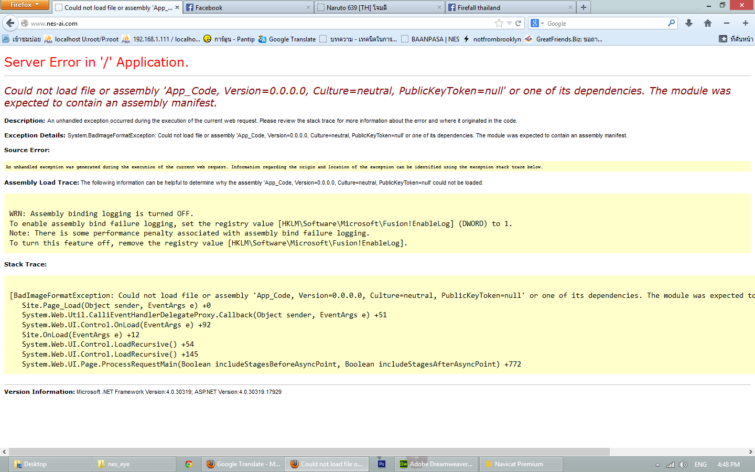Open the URL history dropdown arrow
The image size is (755, 472).
(x=509, y=24)
